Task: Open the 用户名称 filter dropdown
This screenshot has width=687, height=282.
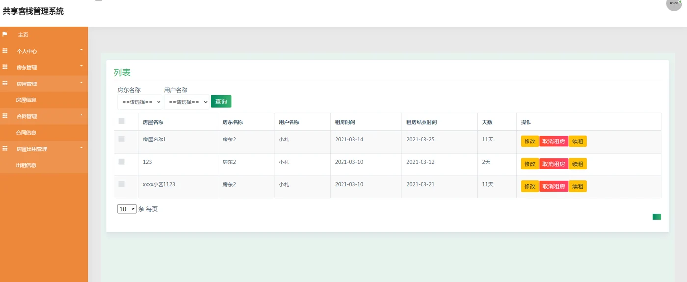Action: click(x=186, y=102)
